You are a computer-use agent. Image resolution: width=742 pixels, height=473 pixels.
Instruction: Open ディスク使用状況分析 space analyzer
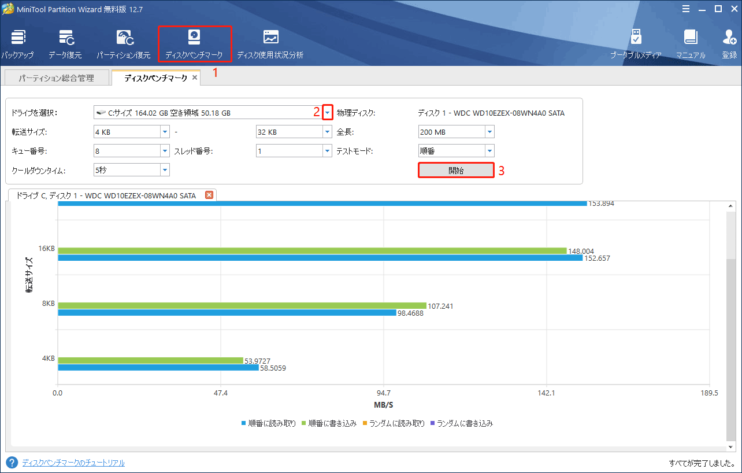pyautogui.click(x=270, y=45)
